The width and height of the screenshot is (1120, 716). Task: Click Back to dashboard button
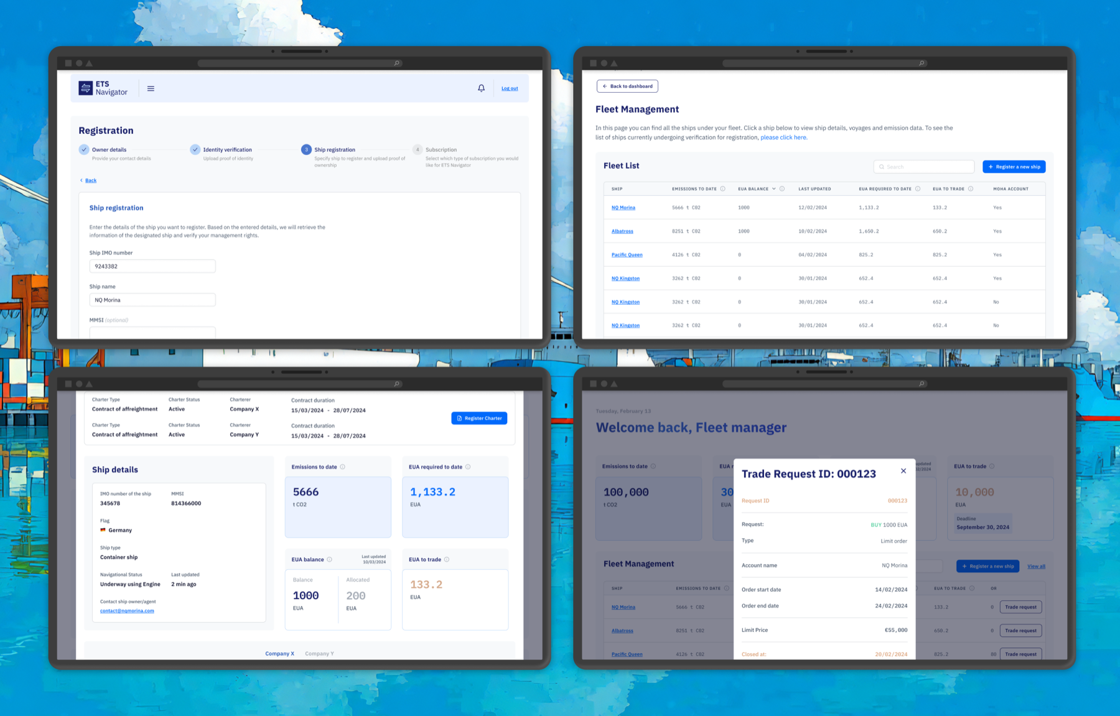tap(627, 86)
